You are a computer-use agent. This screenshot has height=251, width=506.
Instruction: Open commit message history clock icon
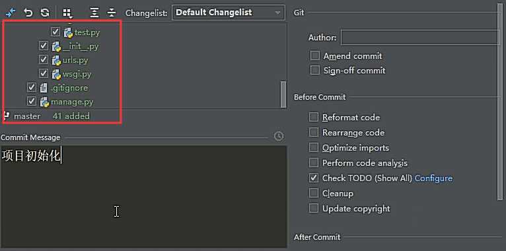click(279, 137)
